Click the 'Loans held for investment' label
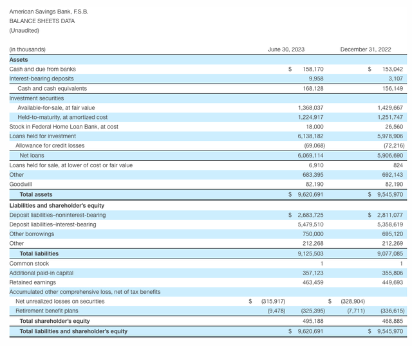This screenshot has width=412, height=346. pos(42,136)
